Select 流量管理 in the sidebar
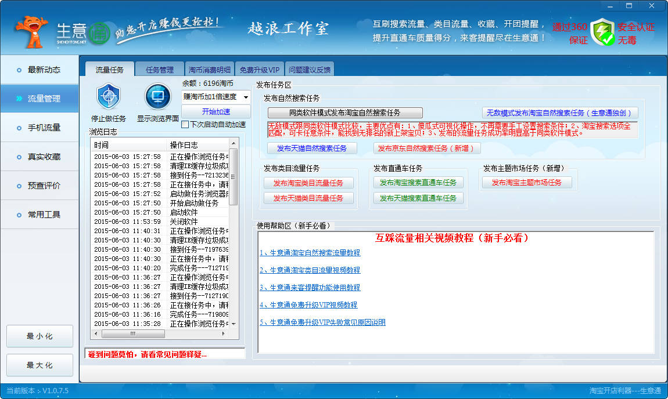 39,99
